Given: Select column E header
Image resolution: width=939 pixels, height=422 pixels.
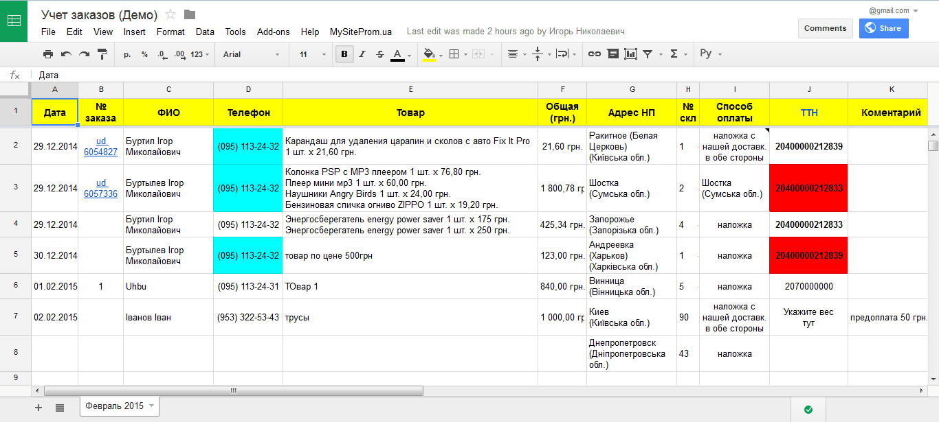Looking at the screenshot, I should click(x=410, y=90).
